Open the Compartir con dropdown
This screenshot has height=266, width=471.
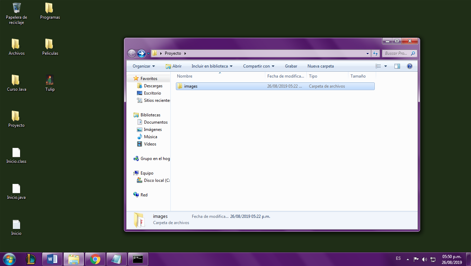[259, 66]
